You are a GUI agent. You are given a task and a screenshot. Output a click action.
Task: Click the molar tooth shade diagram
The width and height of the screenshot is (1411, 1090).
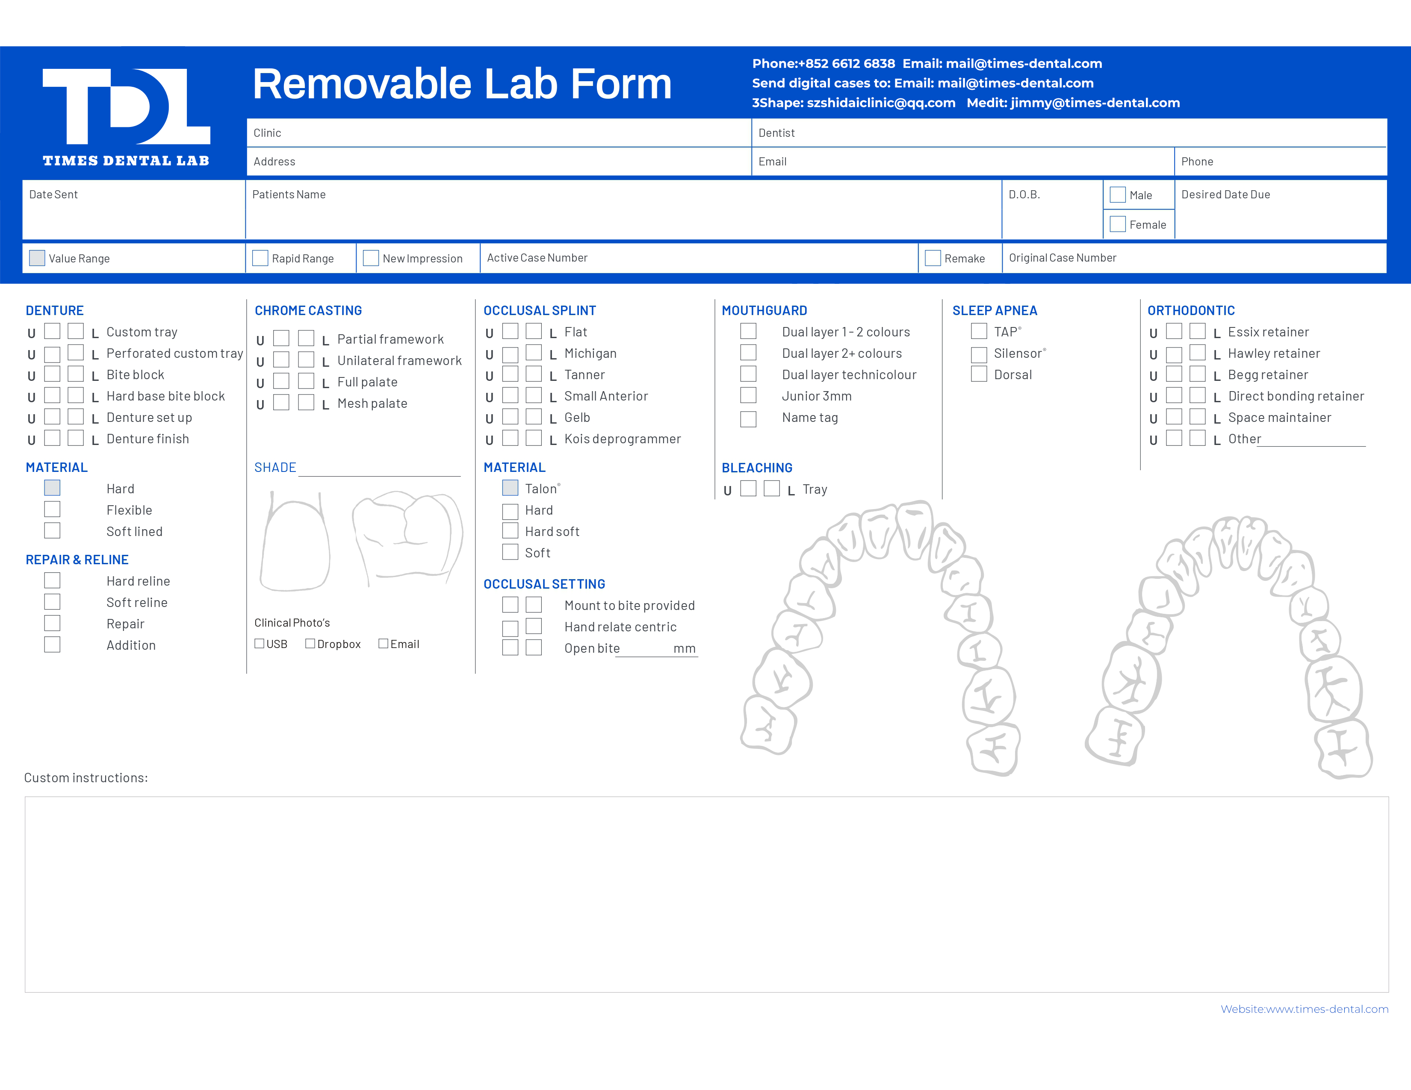click(407, 539)
